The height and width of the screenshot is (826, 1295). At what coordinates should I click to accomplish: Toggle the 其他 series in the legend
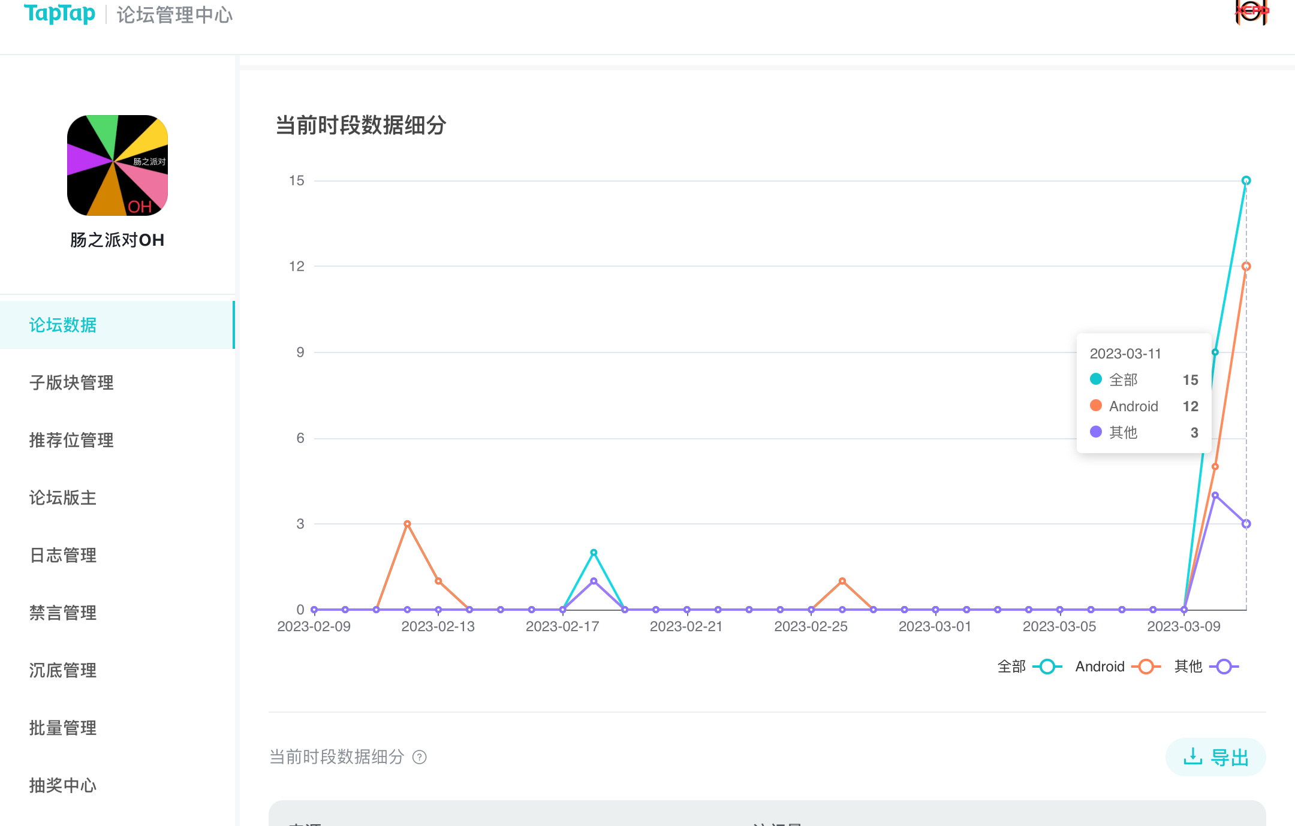pyautogui.click(x=1206, y=667)
